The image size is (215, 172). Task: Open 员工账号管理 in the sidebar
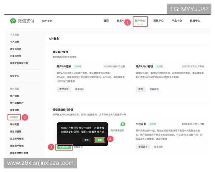pyautogui.click(x=17, y=139)
